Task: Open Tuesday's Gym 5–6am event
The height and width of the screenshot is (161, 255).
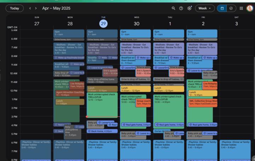Action: 102,34
